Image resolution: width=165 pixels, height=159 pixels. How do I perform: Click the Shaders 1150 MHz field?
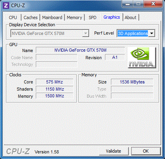[54, 89]
